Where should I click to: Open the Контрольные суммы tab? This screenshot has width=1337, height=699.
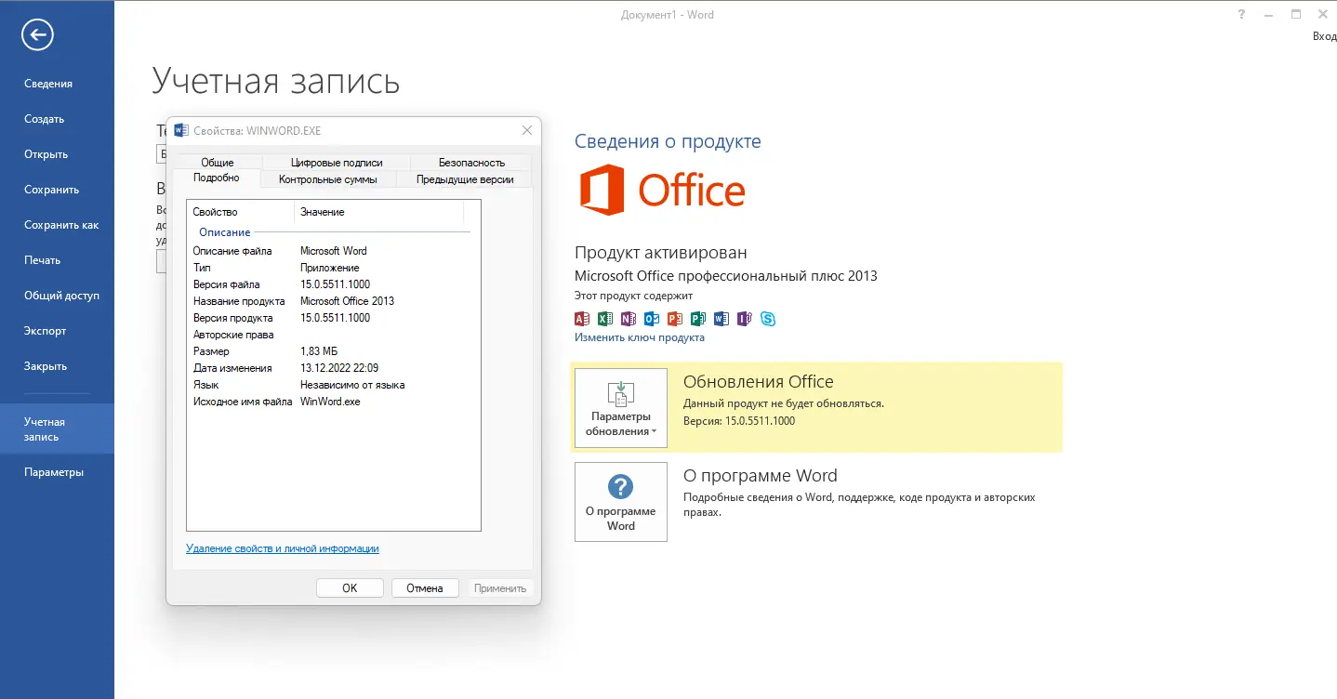click(x=328, y=179)
